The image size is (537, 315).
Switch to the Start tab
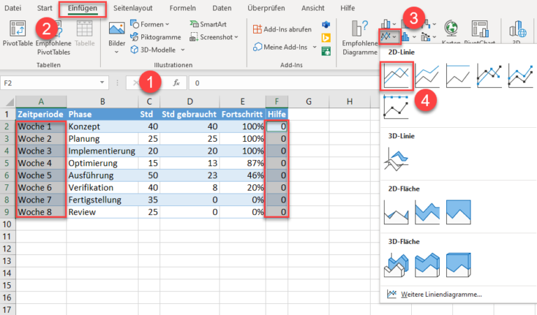[45, 8]
